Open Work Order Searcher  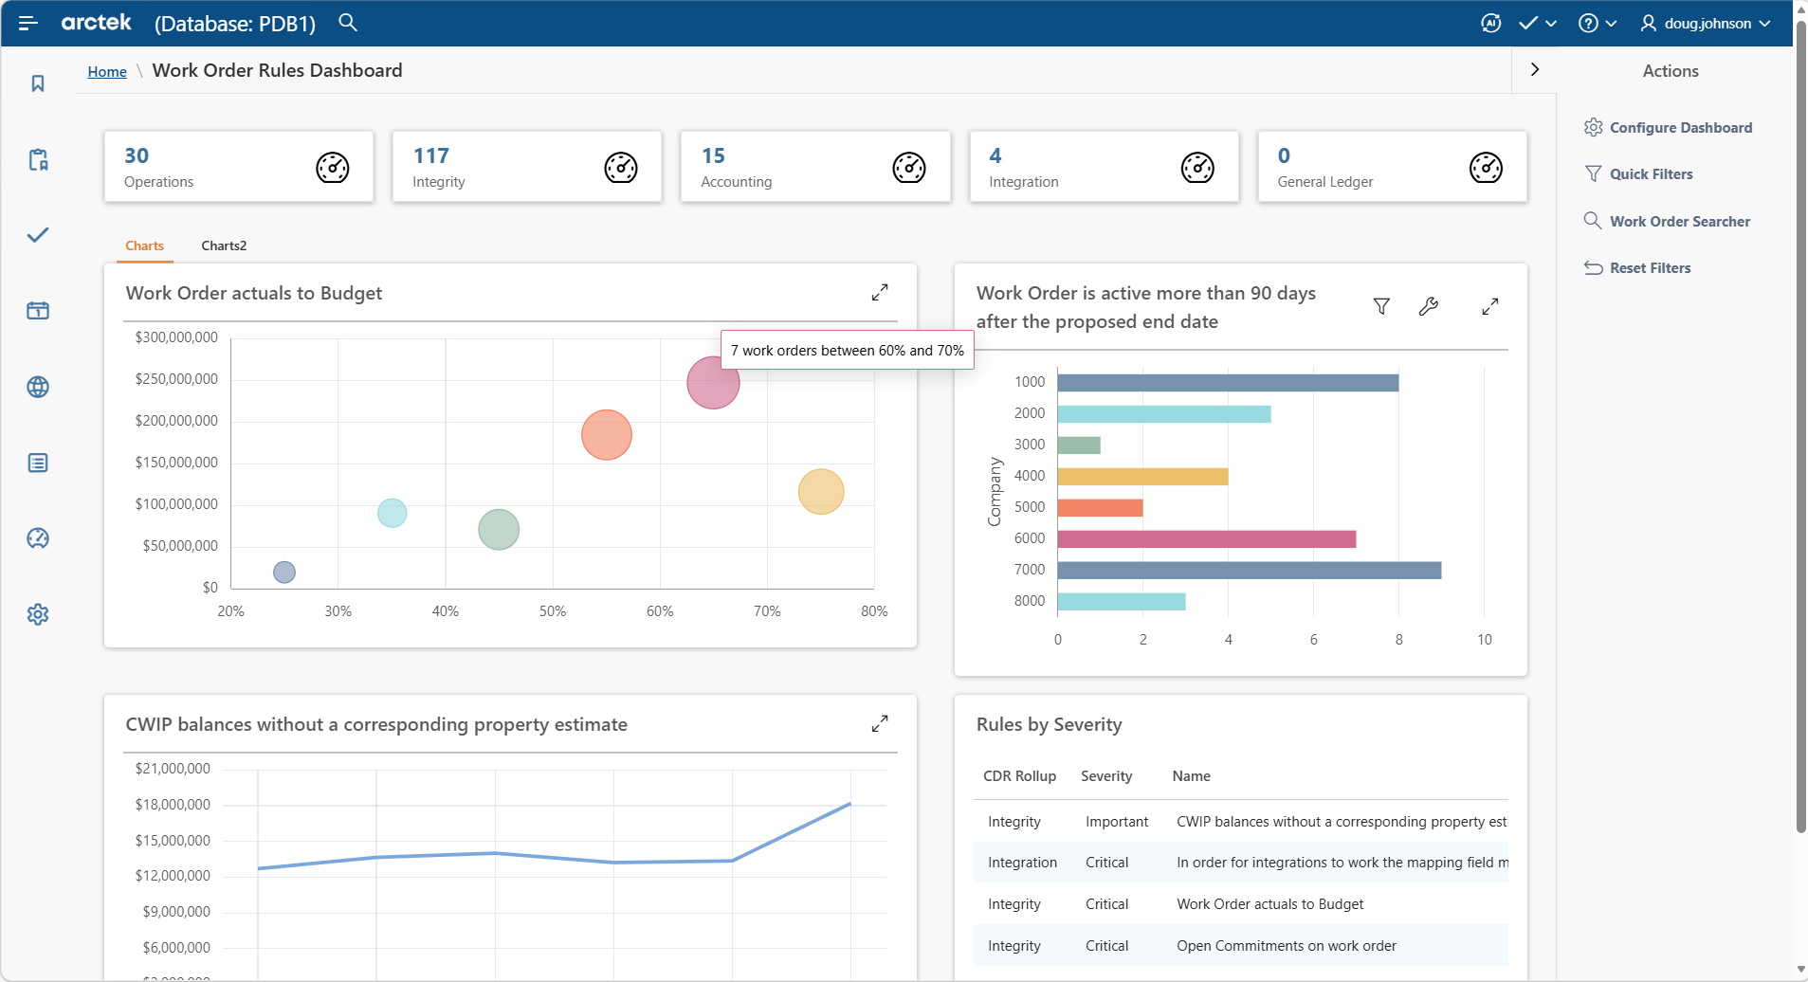[1667, 221]
